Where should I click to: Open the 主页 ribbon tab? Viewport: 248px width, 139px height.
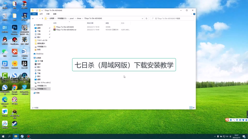click(41, 14)
